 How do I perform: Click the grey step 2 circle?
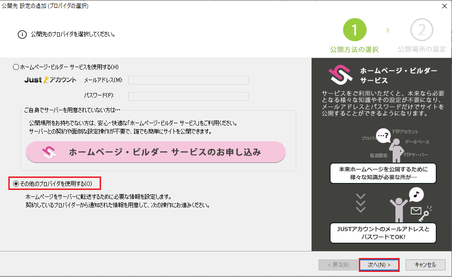coord(422,30)
